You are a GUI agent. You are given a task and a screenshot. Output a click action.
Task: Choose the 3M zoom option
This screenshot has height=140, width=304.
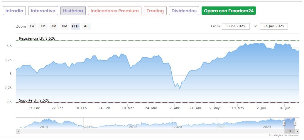click(x=54, y=26)
